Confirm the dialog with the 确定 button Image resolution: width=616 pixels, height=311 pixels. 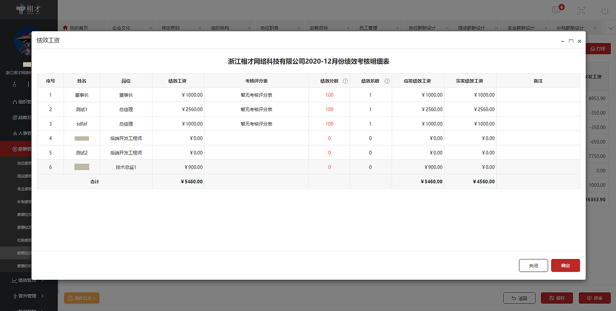click(565, 265)
